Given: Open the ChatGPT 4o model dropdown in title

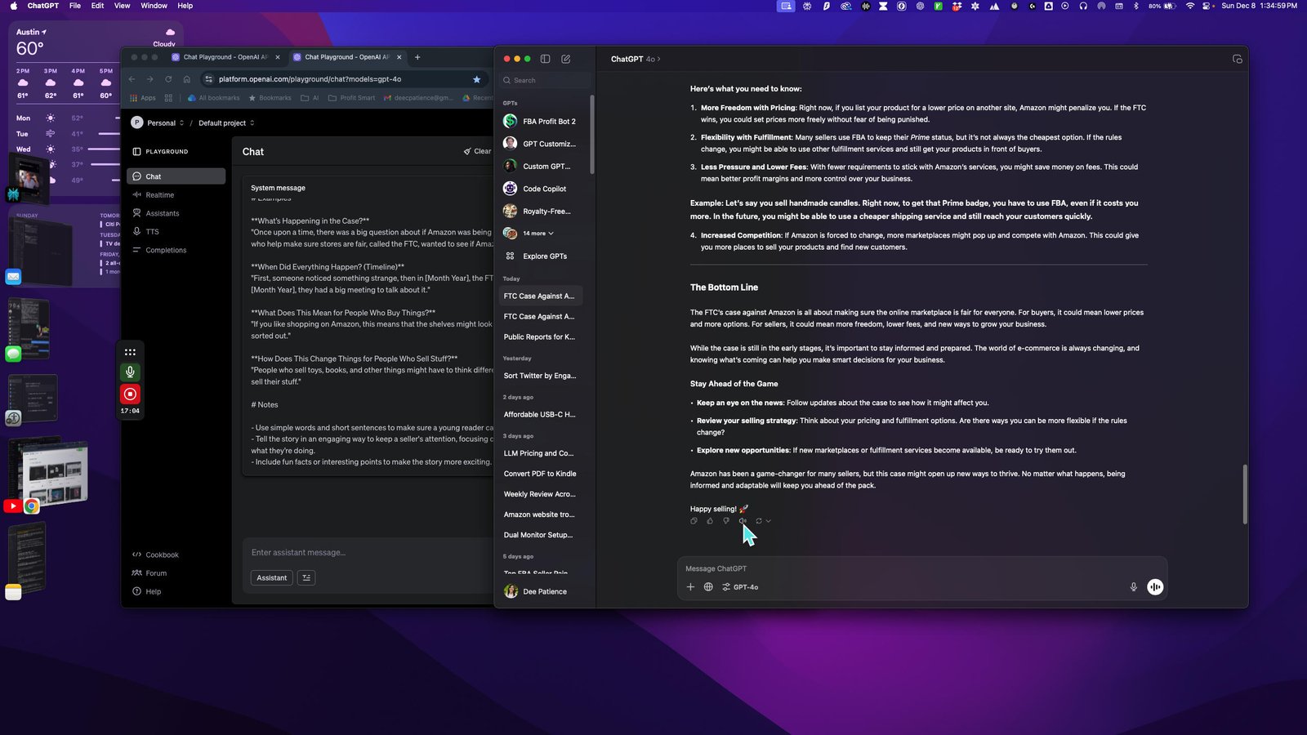Looking at the screenshot, I should point(636,59).
